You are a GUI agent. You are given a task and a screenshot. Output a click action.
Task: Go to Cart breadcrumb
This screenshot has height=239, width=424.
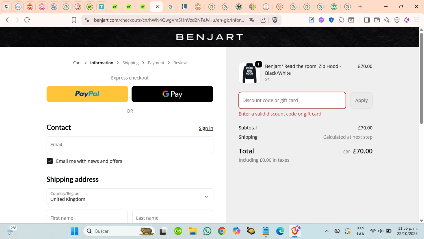click(x=77, y=63)
